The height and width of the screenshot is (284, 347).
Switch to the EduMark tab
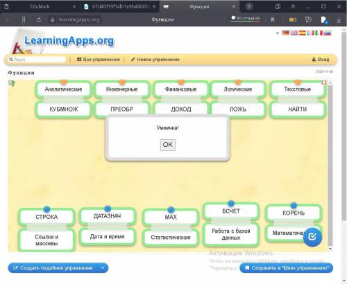click(x=40, y=7)
